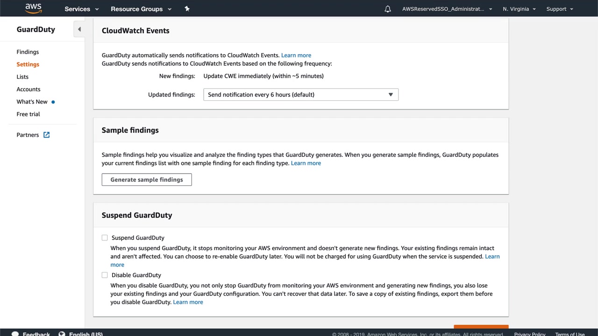The width and height of the screenshot is (598, 336).
Task: Click the pin shortcut icon in navbar
Action: pos(187,9)
